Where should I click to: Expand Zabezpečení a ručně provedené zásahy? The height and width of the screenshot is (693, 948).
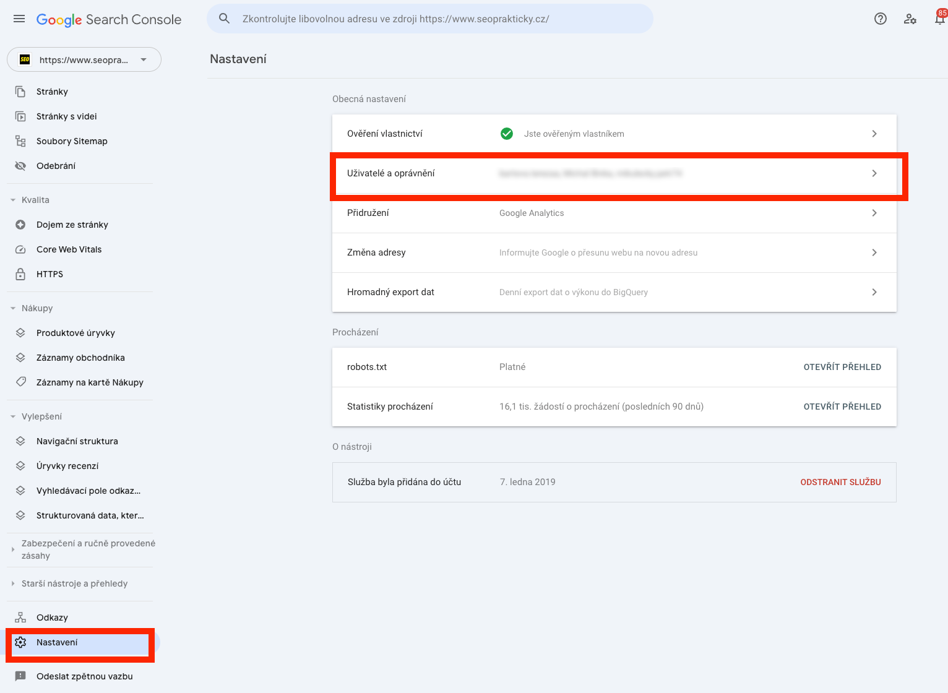point(13,549)
